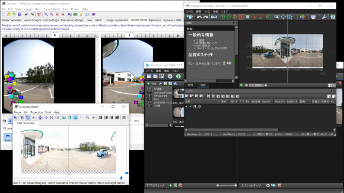Click the Undo arrow in PTGui toolbar
The height and width of the screenshot is (193, 344).
[x=27, y=15]
